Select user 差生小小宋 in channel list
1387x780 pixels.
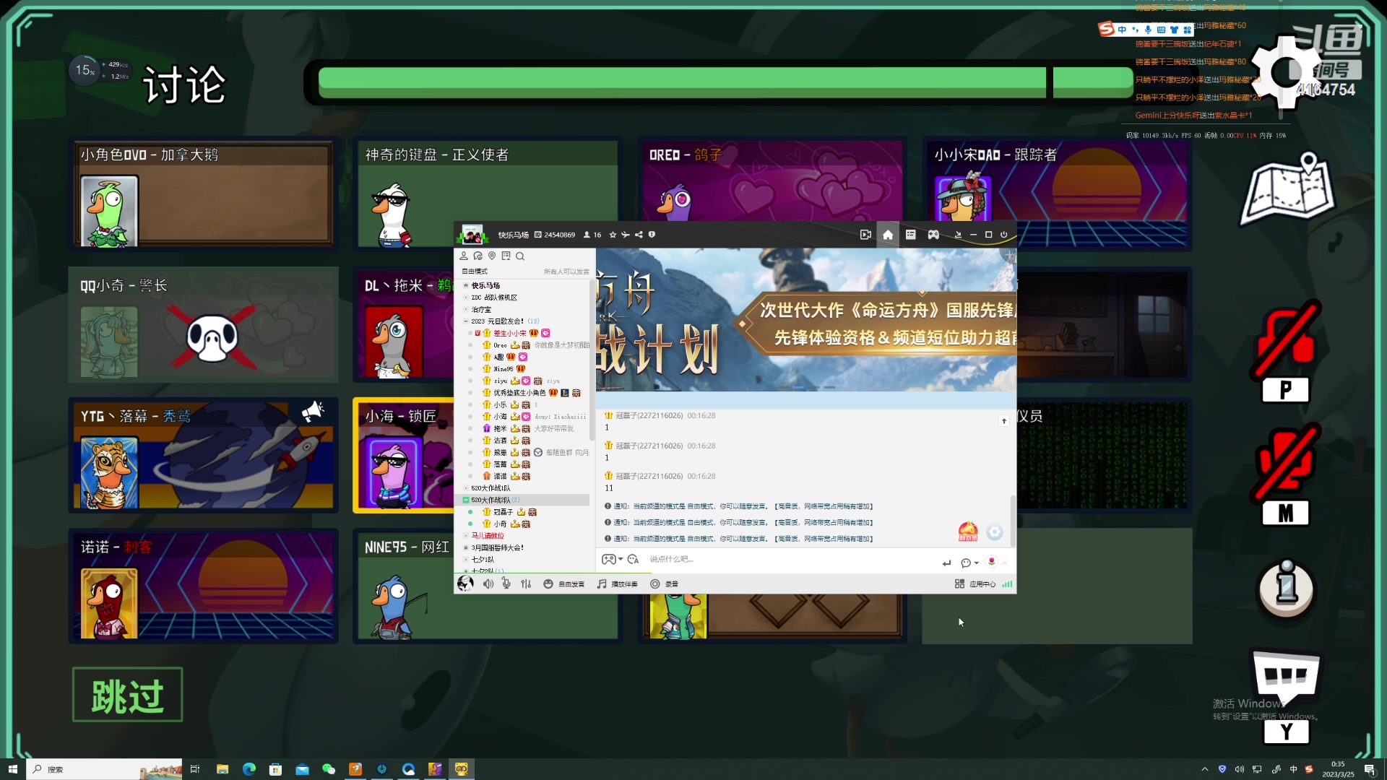click(510, 334)
